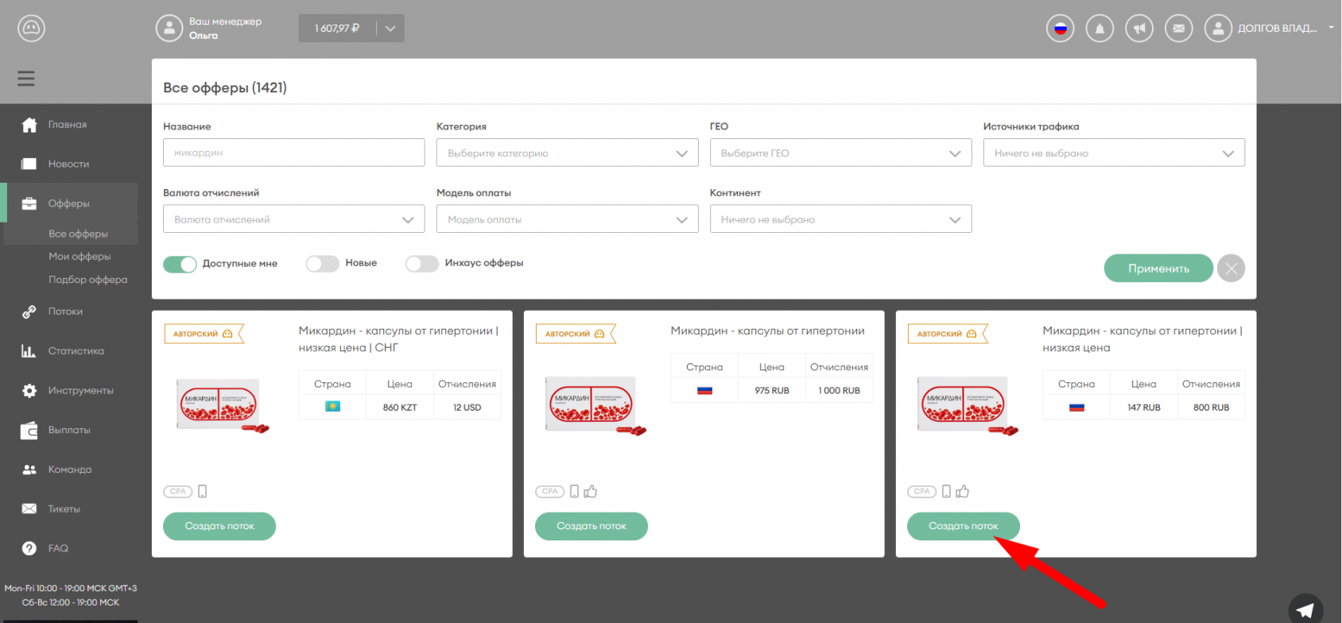Click the thumbs-up icon in 147 RUB offer
Viewport: 1342px width, 623px height.
tap(962, 491)
